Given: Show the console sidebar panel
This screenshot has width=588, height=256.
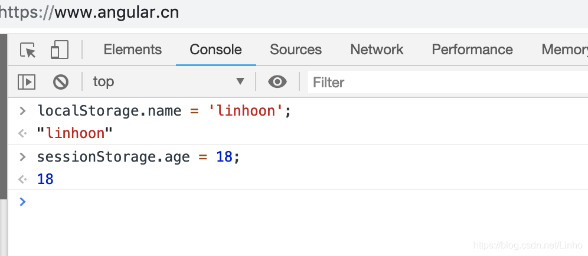Looking at the screenshot, I should [x=27, y=82].
